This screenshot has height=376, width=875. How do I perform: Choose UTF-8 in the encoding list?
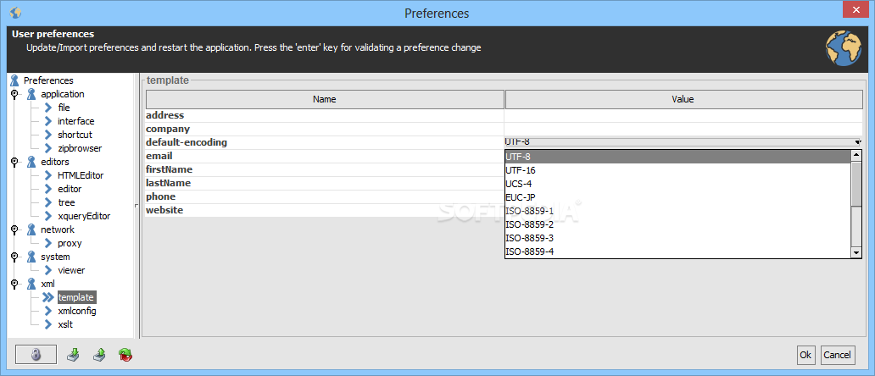[678, 157]
